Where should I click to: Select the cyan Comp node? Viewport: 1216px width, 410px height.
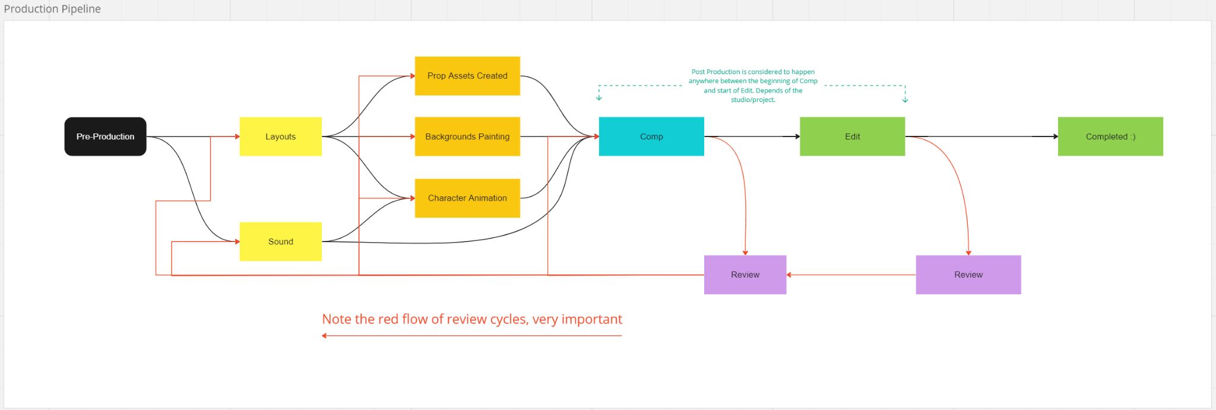click(651, 136)
